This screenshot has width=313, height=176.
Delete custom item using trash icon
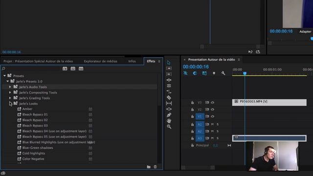pyautogui.click(x=155, y=167)
